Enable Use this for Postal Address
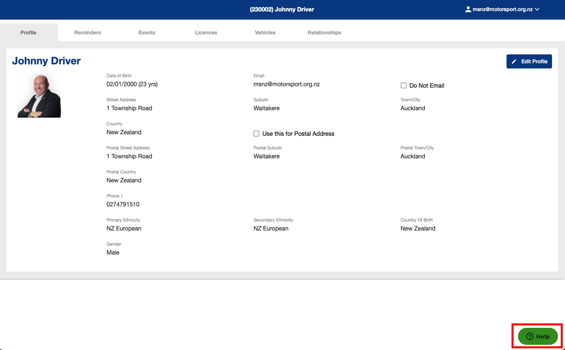The height and width of the screenshot is (350, 565). click(x=256, y=134)
